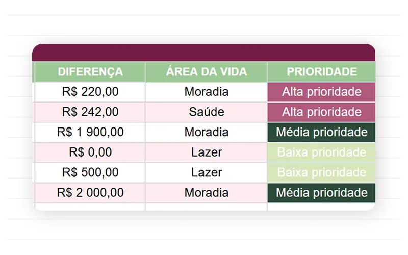Select Lazer in the R$ 500,00 row
The image size is (408, 255).
click(206, 172)
